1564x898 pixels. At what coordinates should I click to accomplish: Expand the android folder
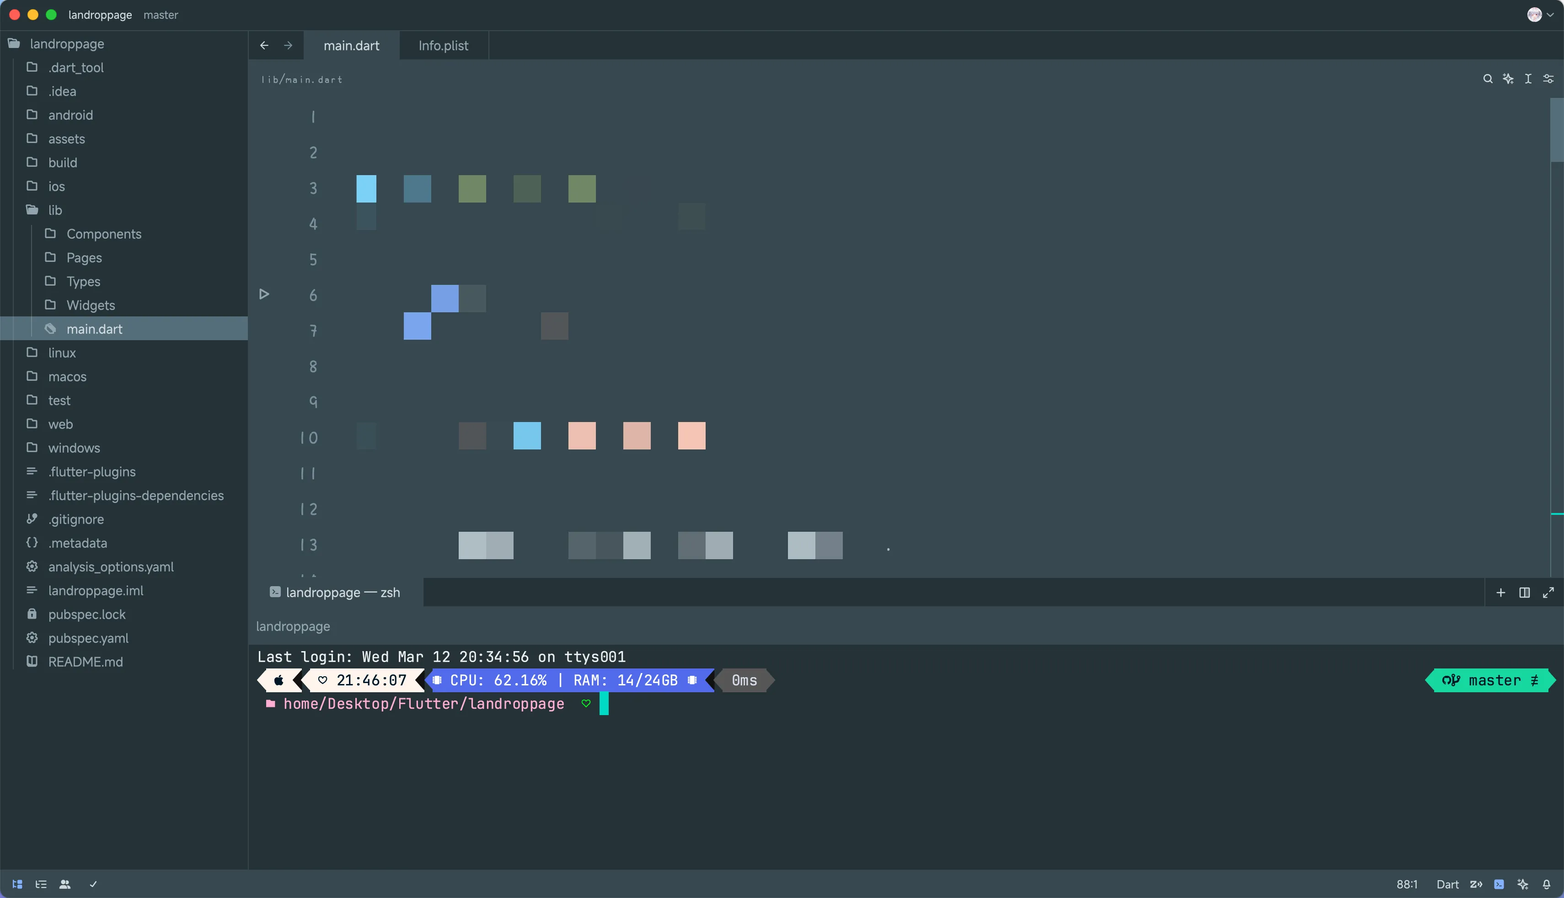click(x=124, y=115)
